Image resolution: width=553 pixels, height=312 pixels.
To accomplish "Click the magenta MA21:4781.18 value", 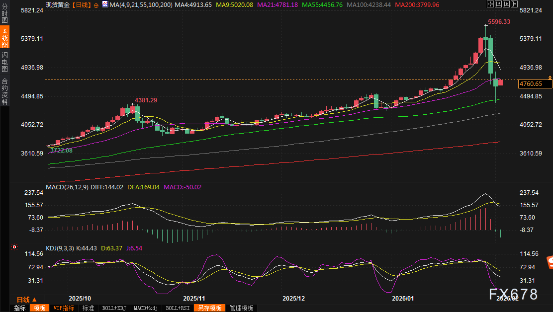I will pos(277,5).
